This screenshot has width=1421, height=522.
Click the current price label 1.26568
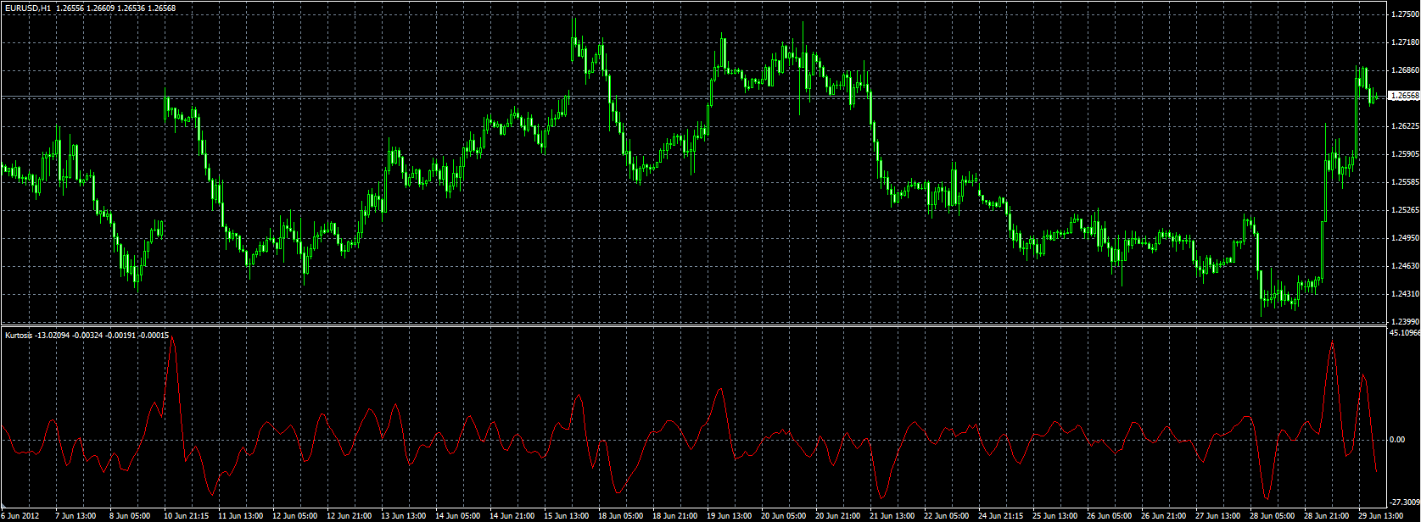tap(1404, 97)
